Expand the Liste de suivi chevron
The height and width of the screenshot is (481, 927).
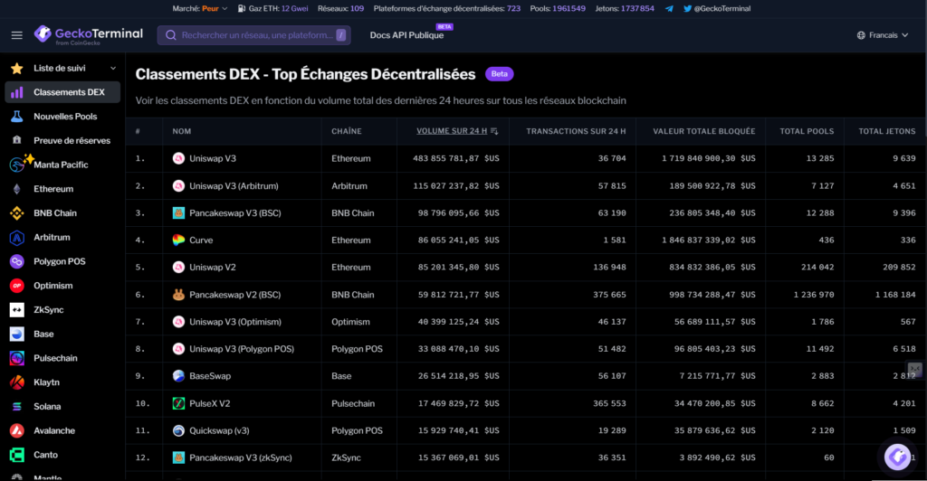(113, 68)
